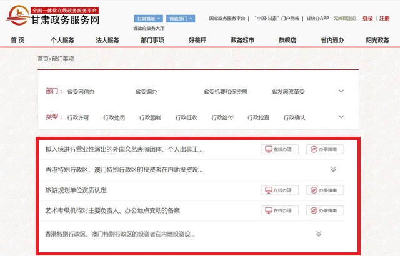Image resolution: width=400 pixels, height=256 pixels.
Task: Filter by 行政许可 type
Action: (78, 117)
